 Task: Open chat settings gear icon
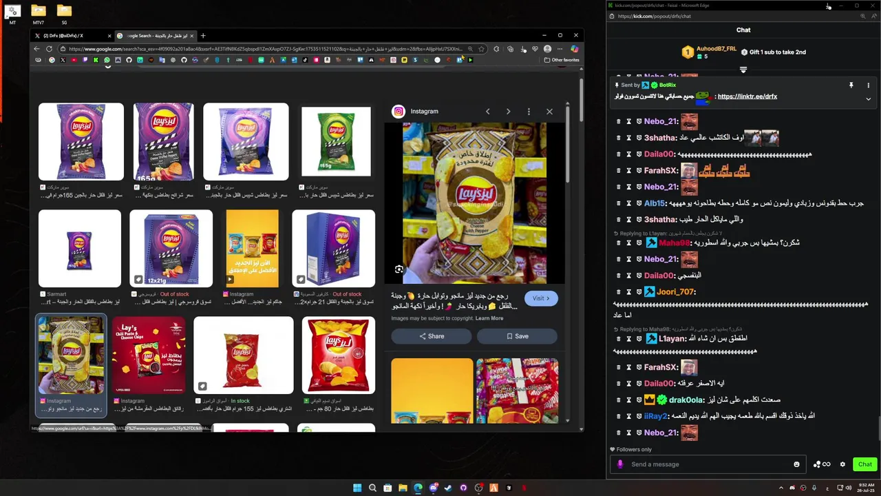click(842, 464)
